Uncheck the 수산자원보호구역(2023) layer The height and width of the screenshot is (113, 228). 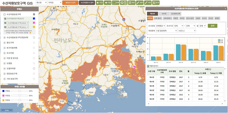[x=5, y=18]
